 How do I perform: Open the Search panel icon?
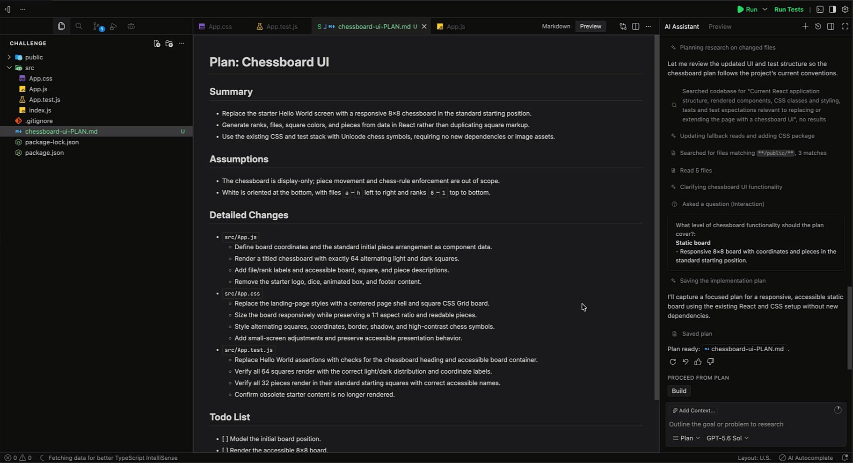tap(79, 26)
